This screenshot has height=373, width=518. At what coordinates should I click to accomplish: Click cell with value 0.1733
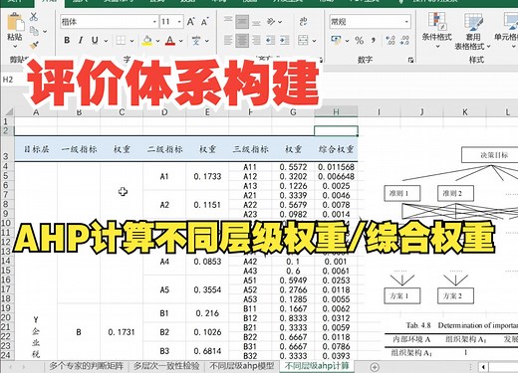207,176
